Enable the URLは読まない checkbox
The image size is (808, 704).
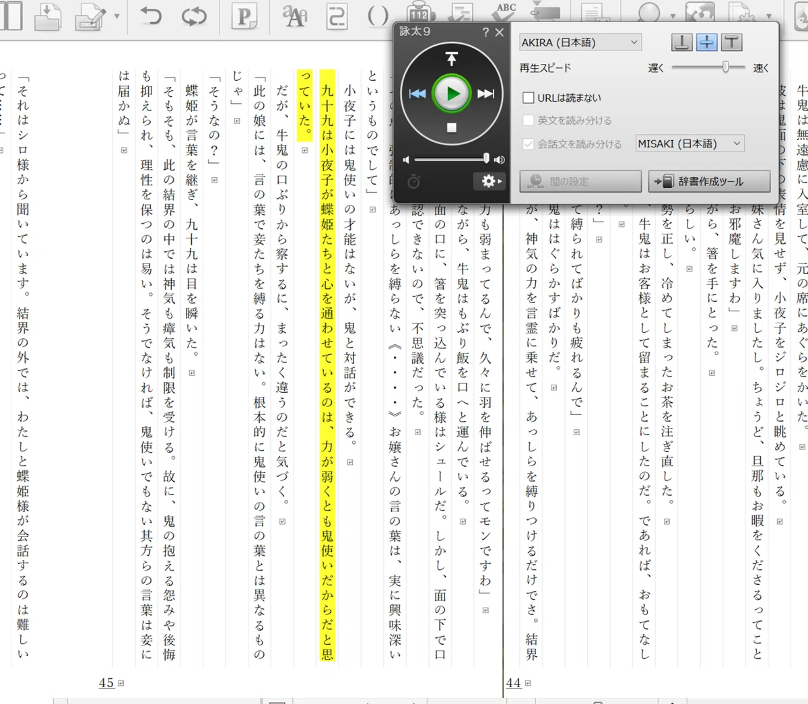click(x=529, y=98)
